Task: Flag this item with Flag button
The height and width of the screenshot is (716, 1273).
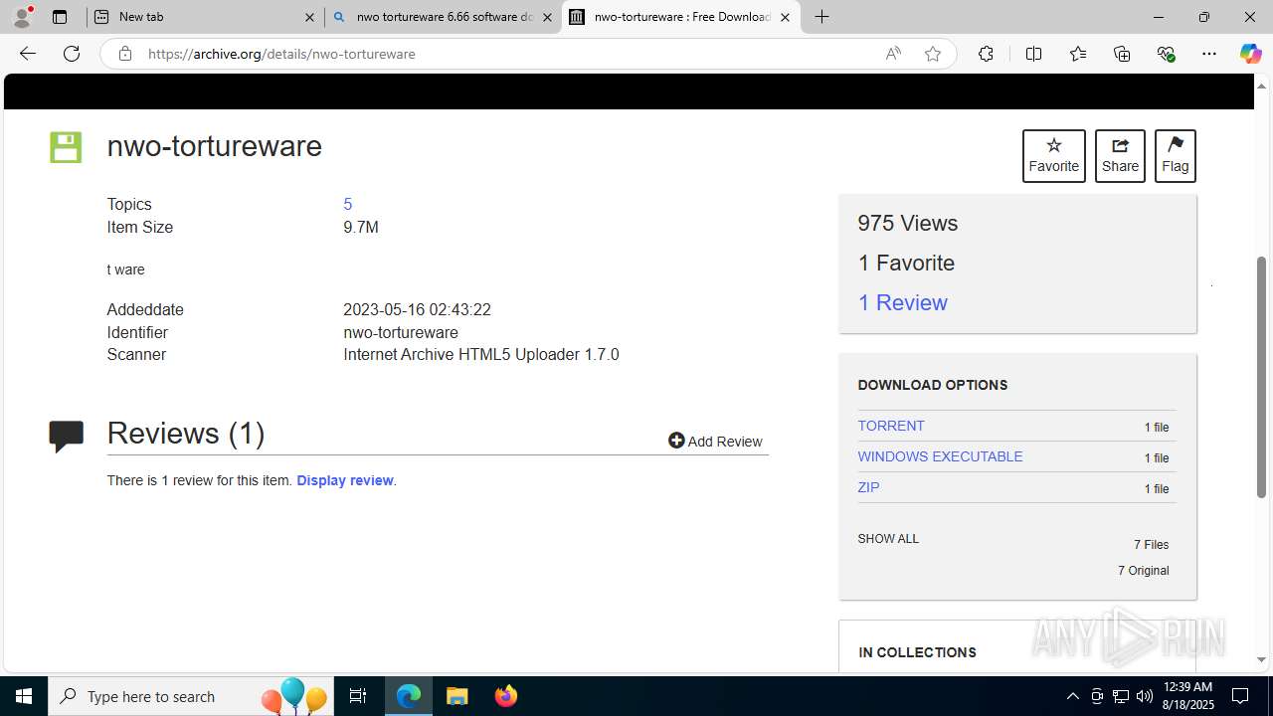Action: click(1176, 156)
